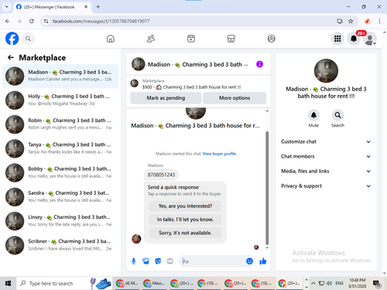This screenshot has height=290, width=387.
Task: Expand the Chat members section
Action: 326,156
